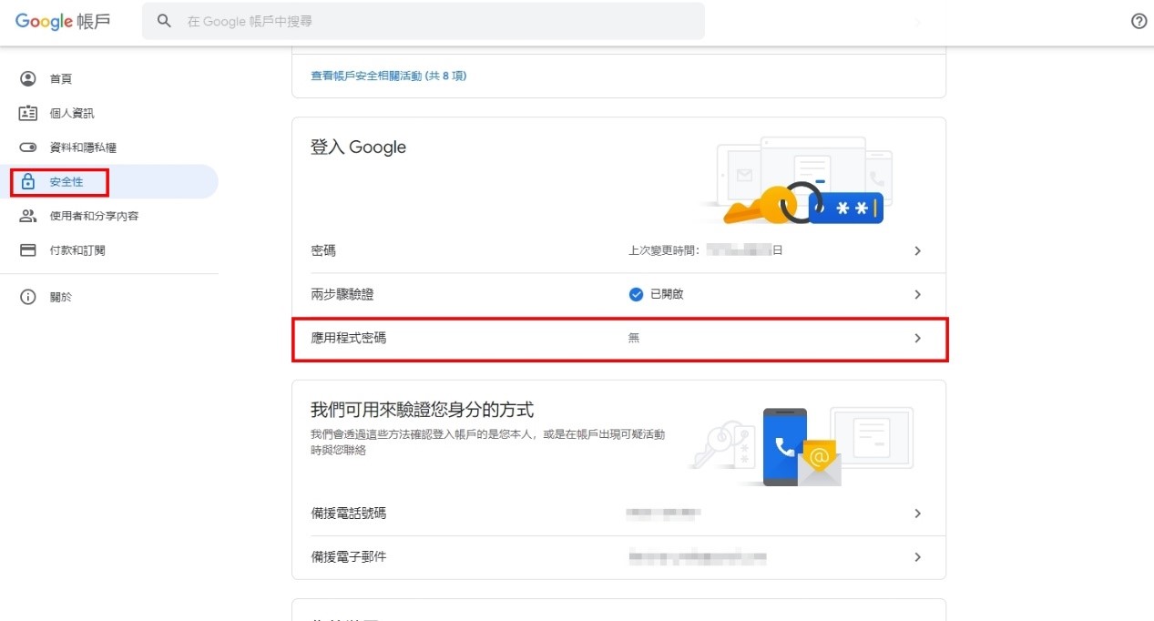This screenshot has height=621, width=1154.
Task: Open the help question mark icon
Action: coord(1139,21)
